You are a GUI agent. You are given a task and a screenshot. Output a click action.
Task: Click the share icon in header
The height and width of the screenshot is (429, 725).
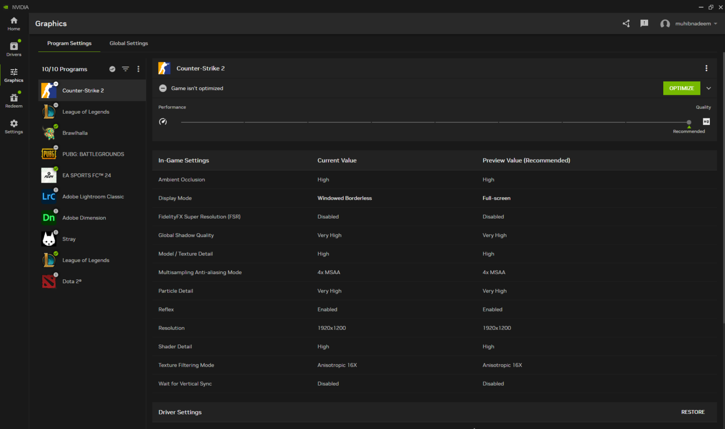[626, 24]
